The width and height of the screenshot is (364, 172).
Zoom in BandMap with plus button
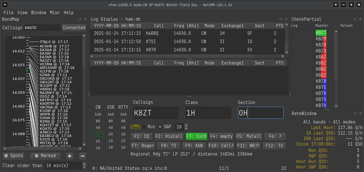pos(70,156)
